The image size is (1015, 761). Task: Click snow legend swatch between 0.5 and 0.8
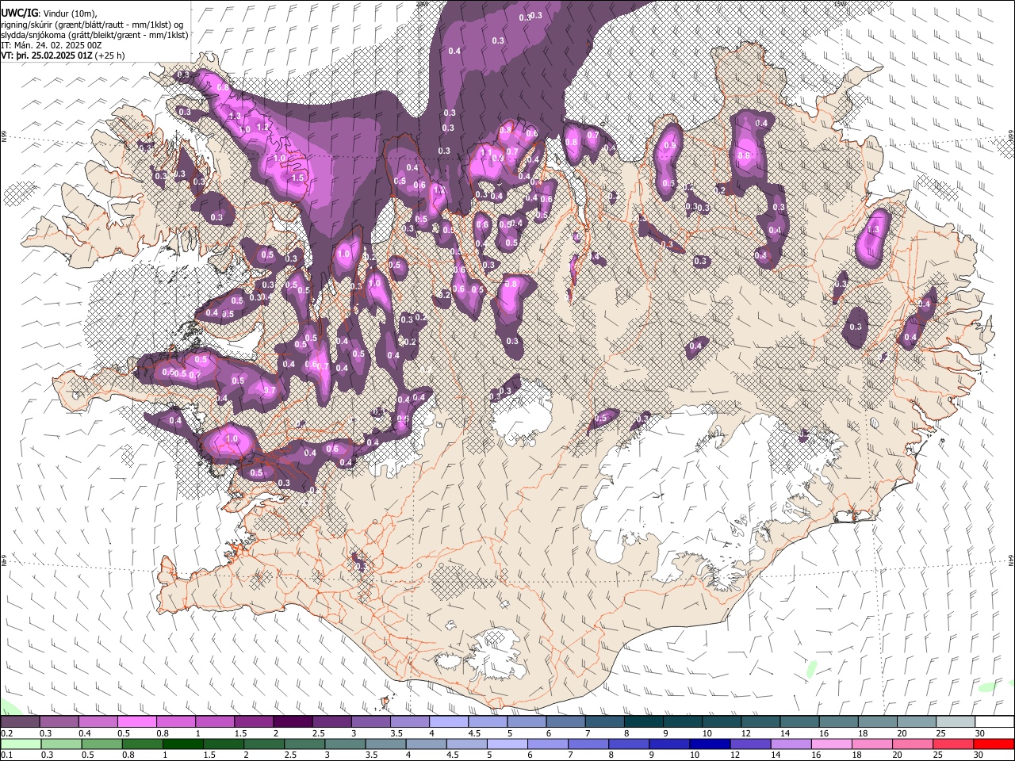(137, 722)
